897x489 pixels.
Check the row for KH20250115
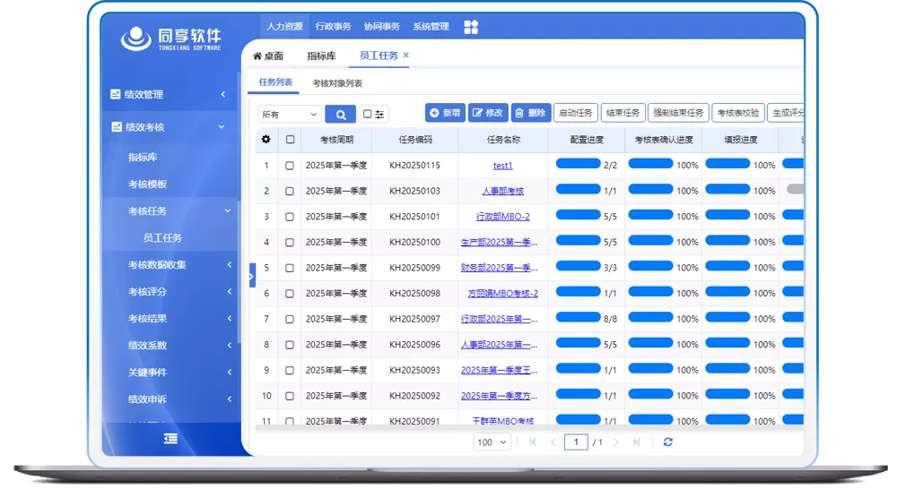click(290, 166)
